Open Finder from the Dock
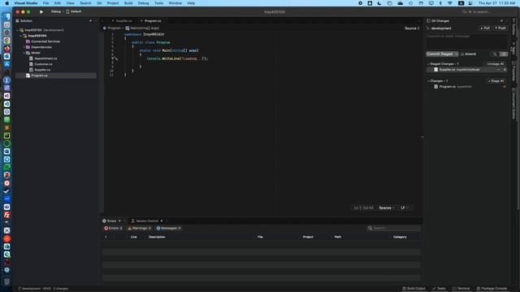The height and width of the screenshot is (292, 520). [6, 16]
